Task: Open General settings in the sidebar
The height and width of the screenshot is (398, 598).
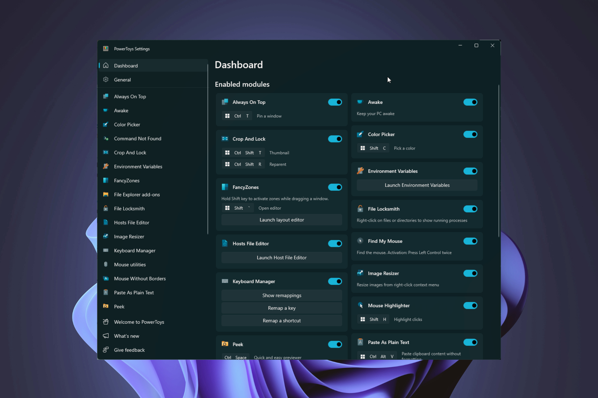Action: 153,80
